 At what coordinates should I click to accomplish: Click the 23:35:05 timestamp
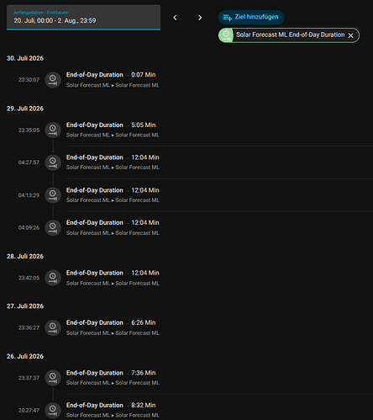click(x=29, y=130)
